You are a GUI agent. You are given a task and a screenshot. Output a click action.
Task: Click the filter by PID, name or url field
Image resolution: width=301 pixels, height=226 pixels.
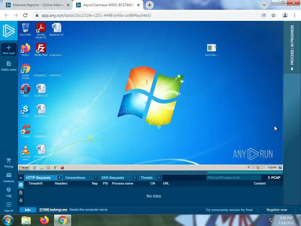[234, 178]
